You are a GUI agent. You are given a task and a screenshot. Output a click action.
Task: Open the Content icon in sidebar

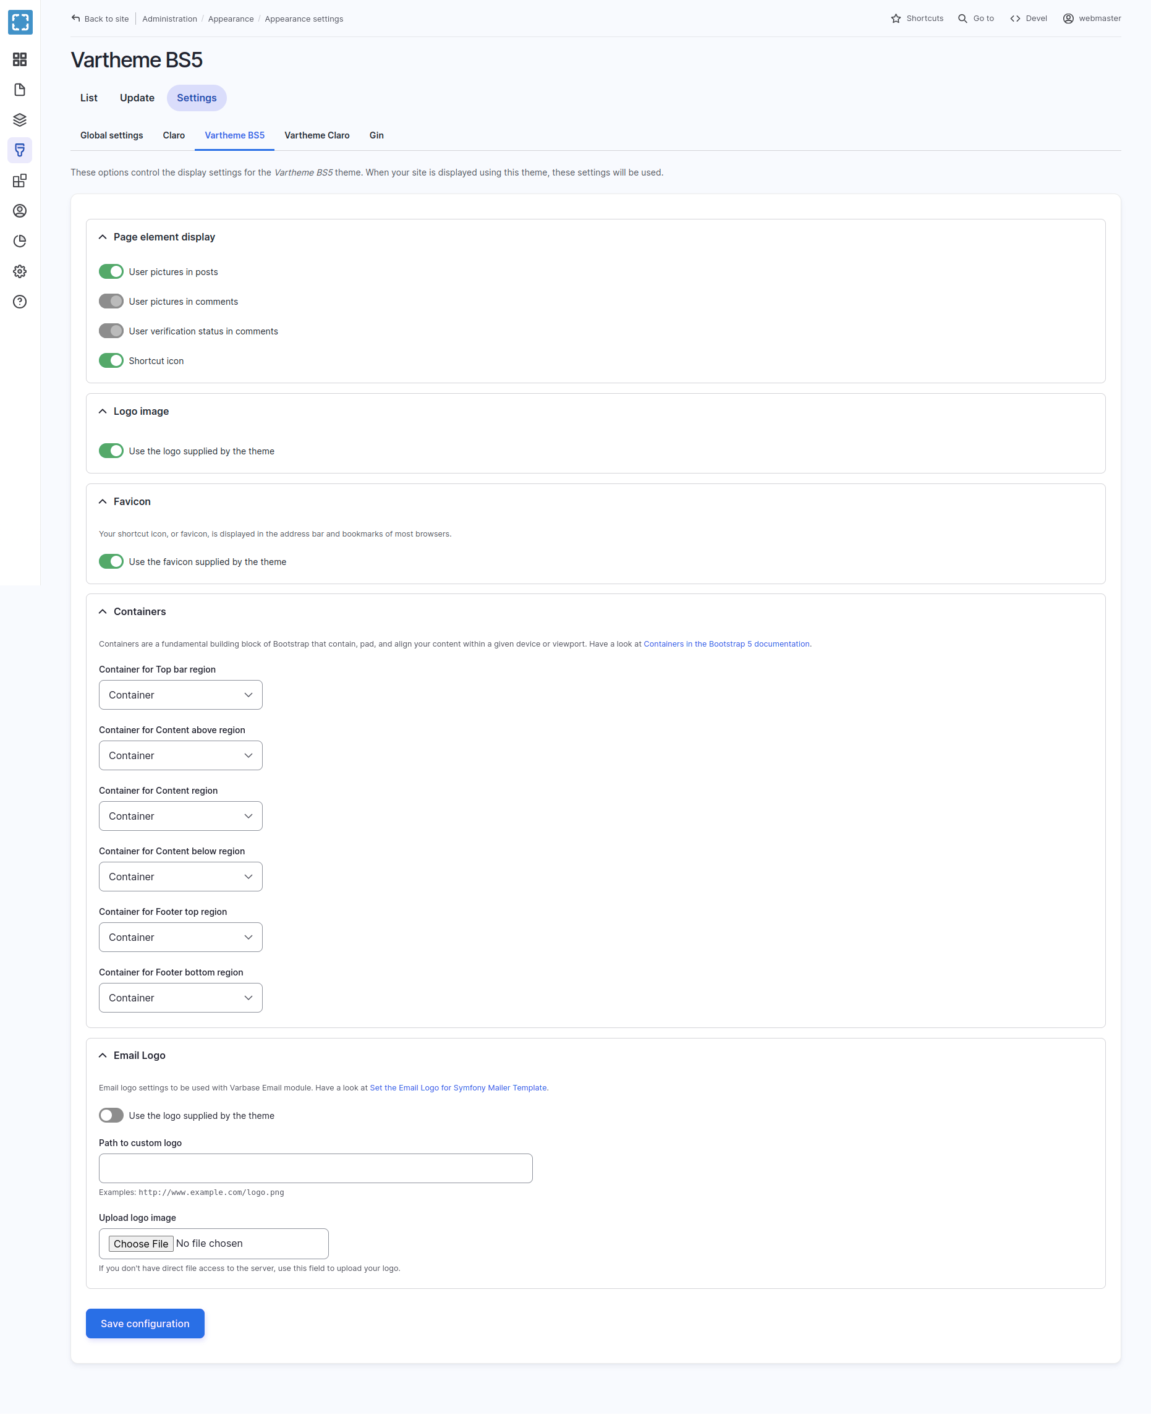coord(20,90)
